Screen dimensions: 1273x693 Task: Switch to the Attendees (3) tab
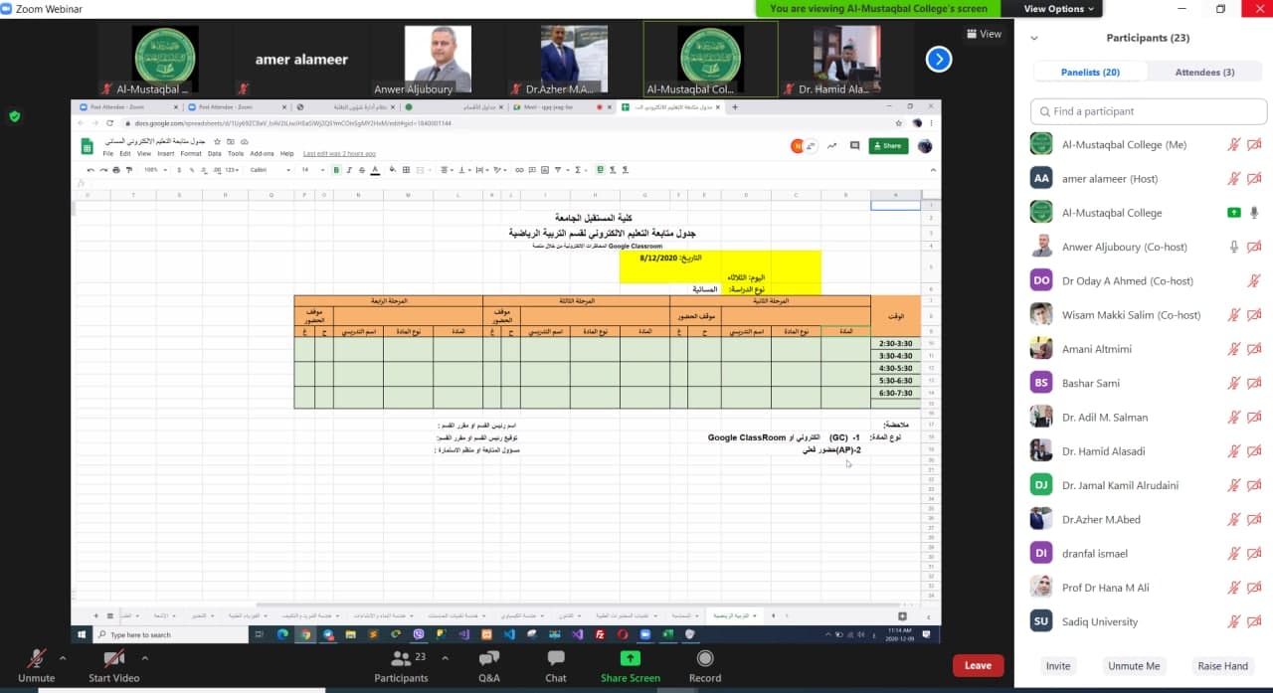pyautogui.click(x=1204, y=73)
